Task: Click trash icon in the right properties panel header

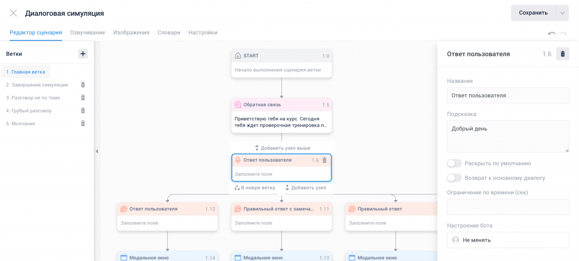Action: click(563, 54)
